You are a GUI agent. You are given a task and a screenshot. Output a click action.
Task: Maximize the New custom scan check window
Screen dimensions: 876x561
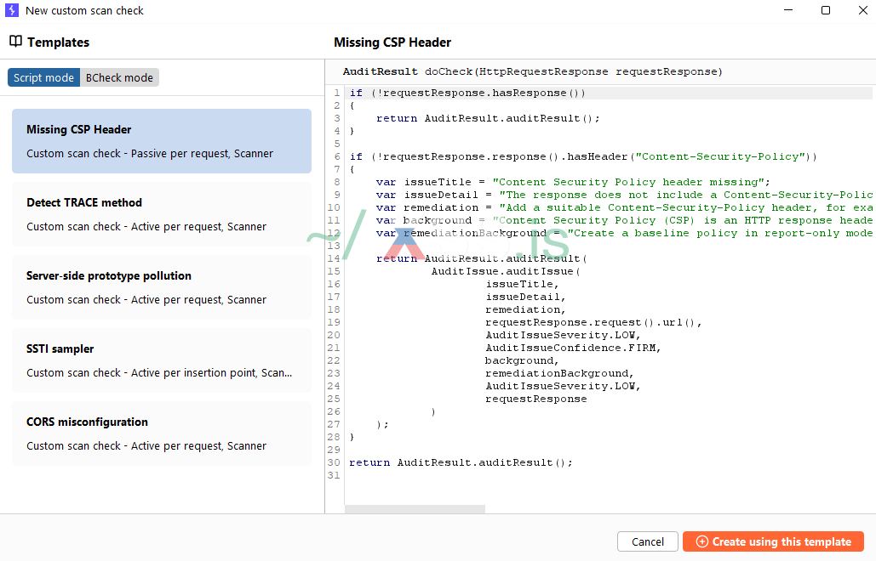826,10
